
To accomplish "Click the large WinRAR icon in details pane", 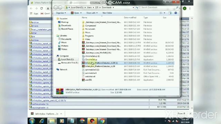I will (60, 91).
